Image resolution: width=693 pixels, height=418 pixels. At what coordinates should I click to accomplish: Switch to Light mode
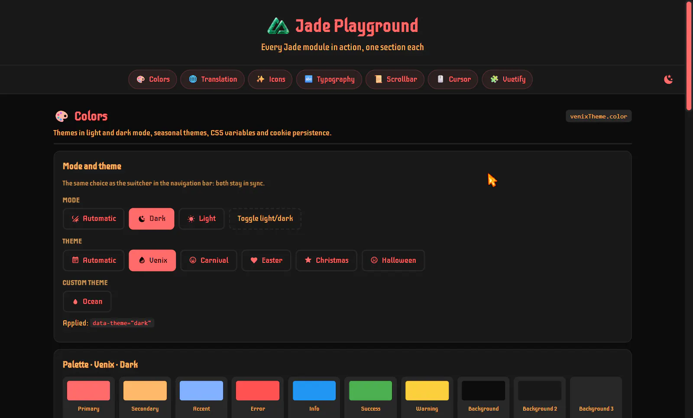click(x=201, y=219)
